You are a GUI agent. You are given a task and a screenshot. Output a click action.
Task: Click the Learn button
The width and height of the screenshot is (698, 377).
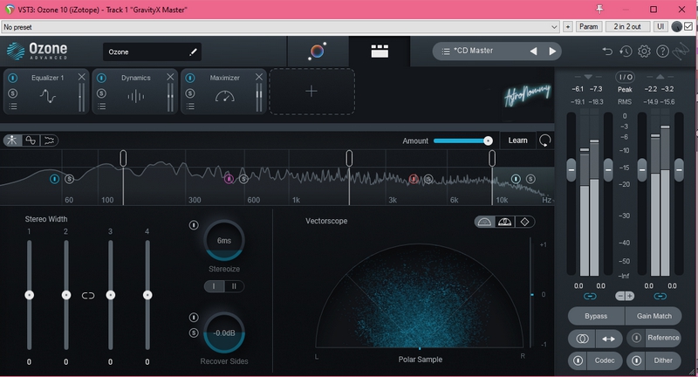[x=517, y=141]
